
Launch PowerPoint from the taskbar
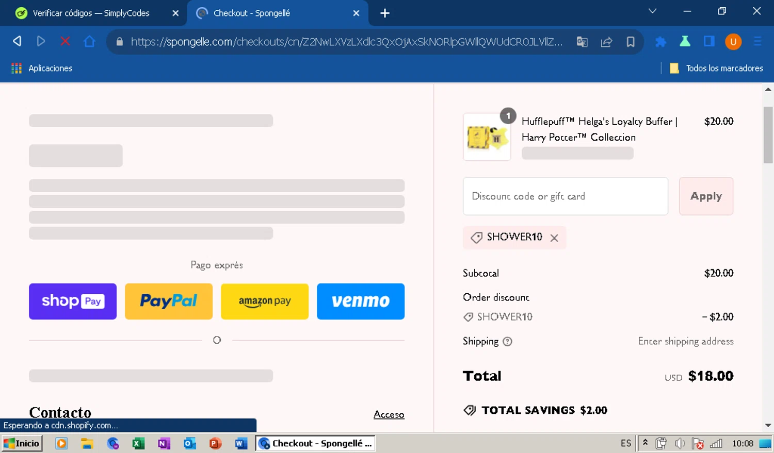[x=215, y=443]
